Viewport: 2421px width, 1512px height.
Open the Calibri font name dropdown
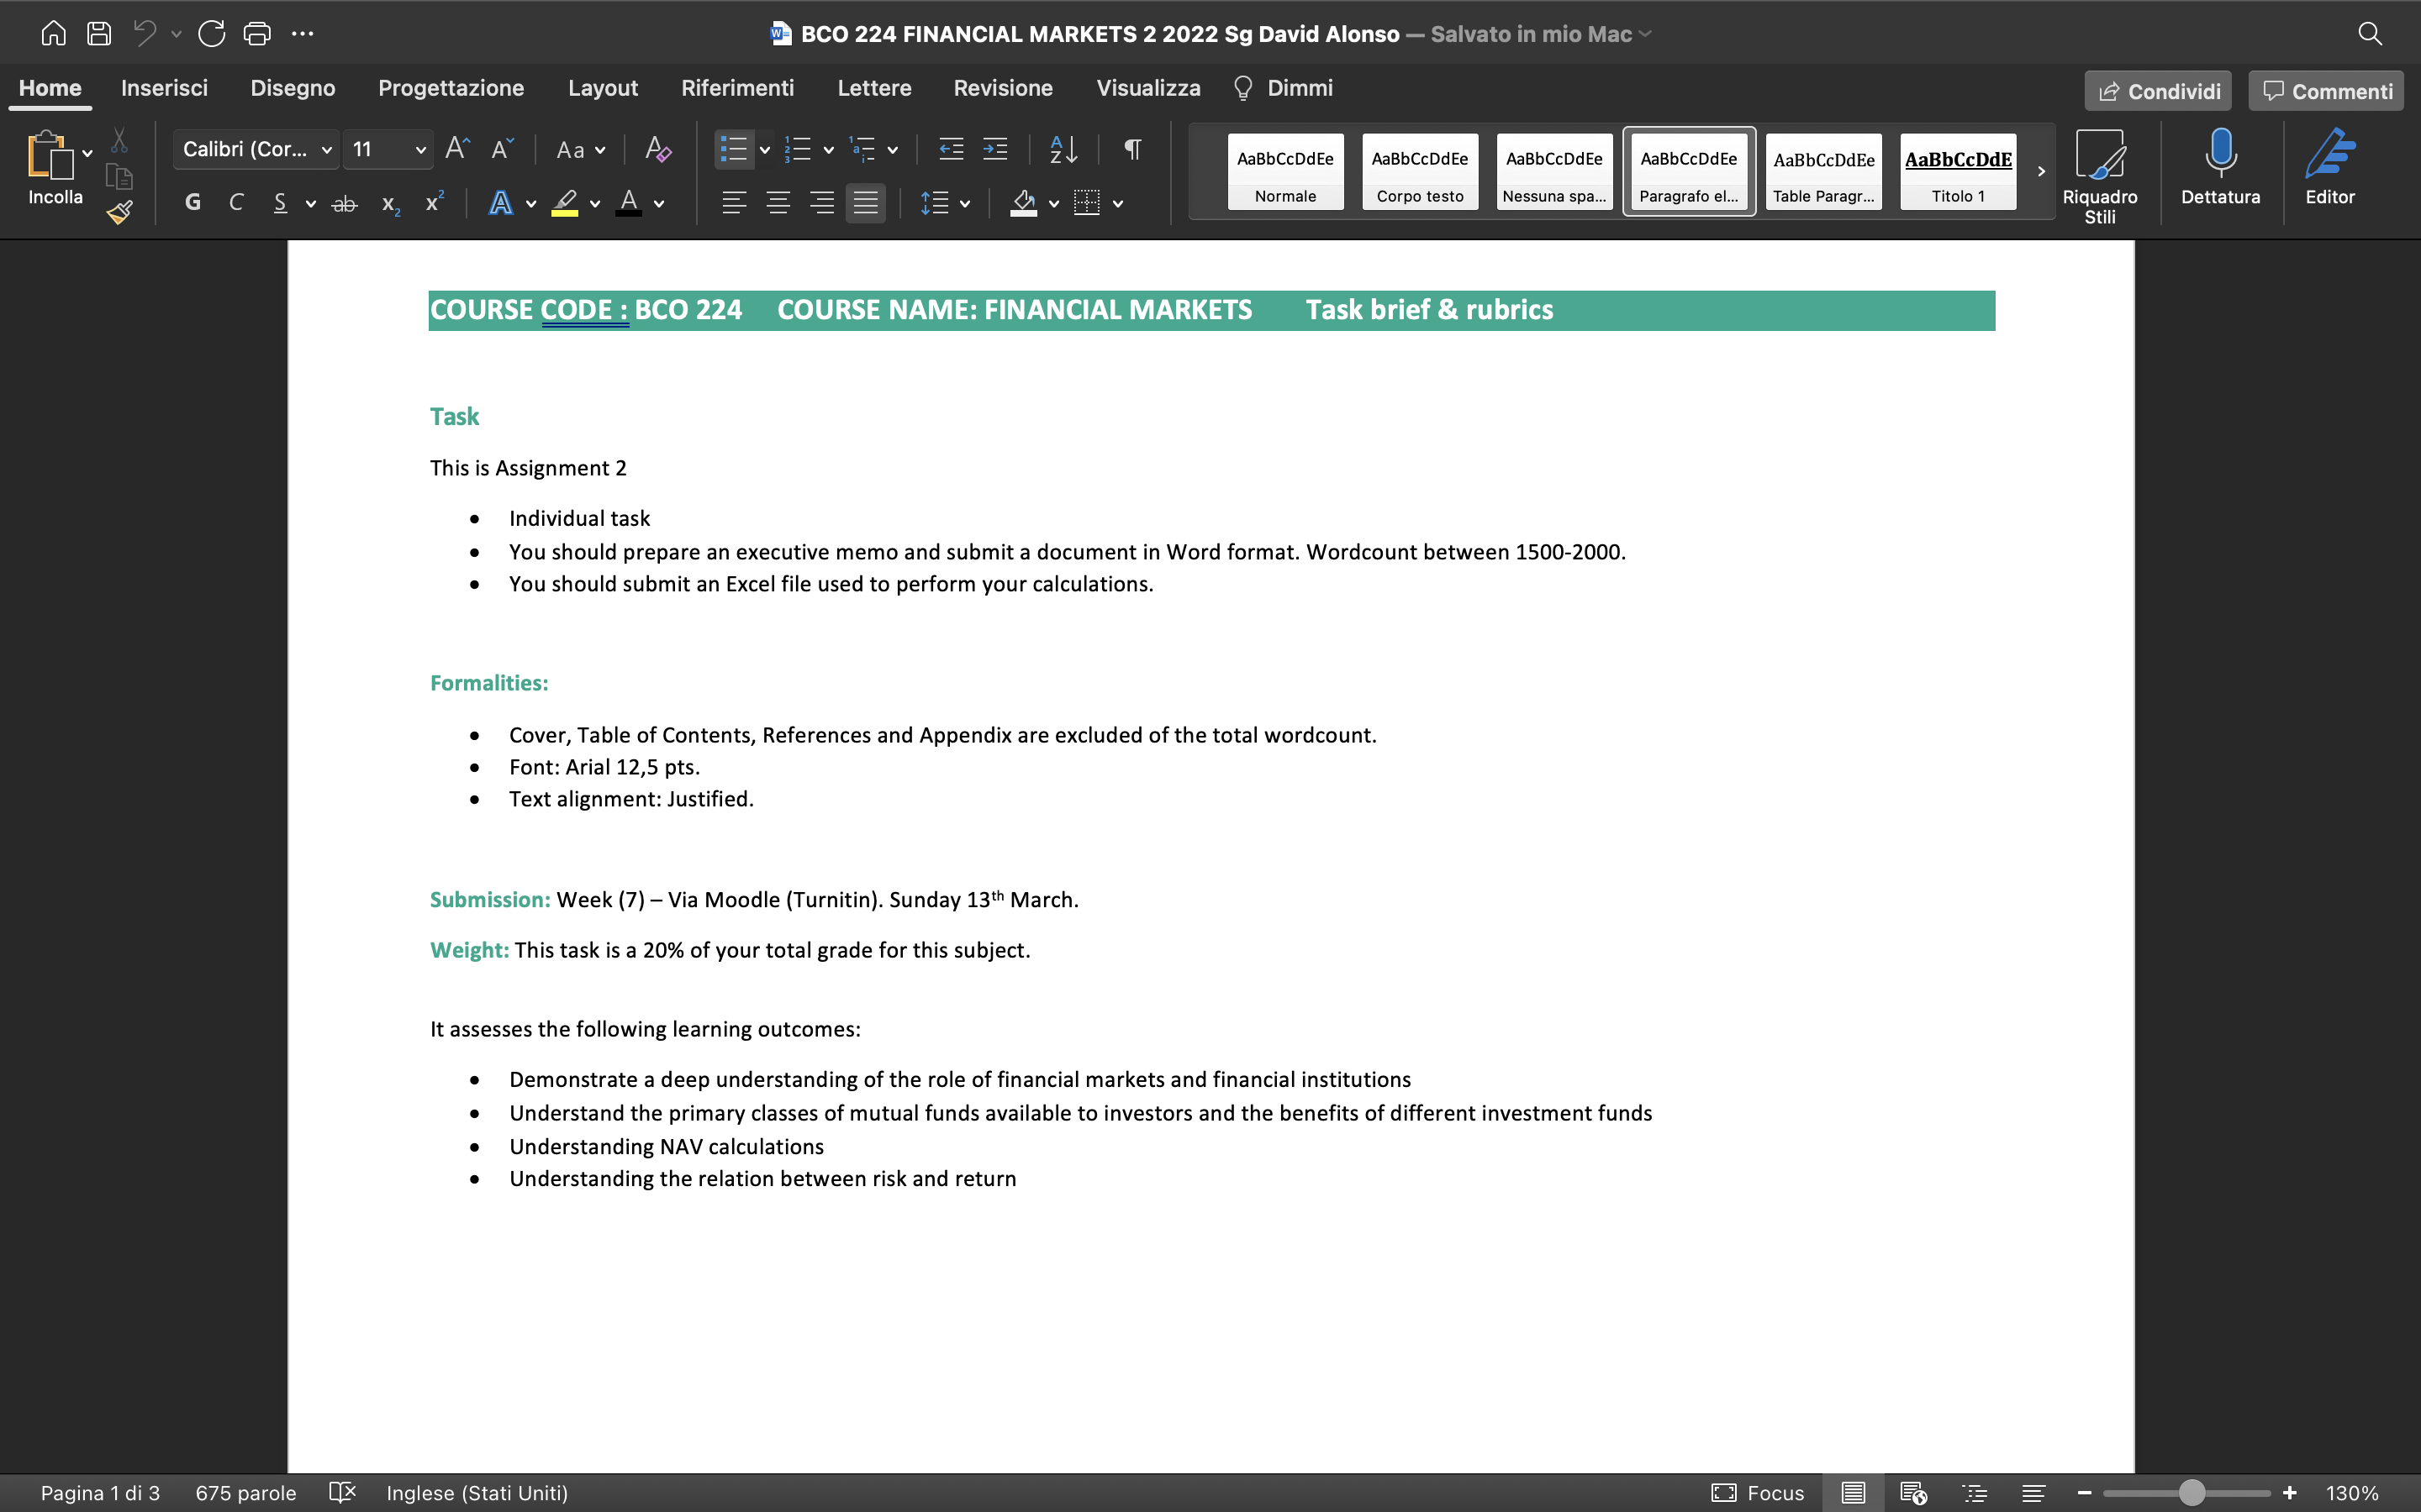click(x=256, y=150)
